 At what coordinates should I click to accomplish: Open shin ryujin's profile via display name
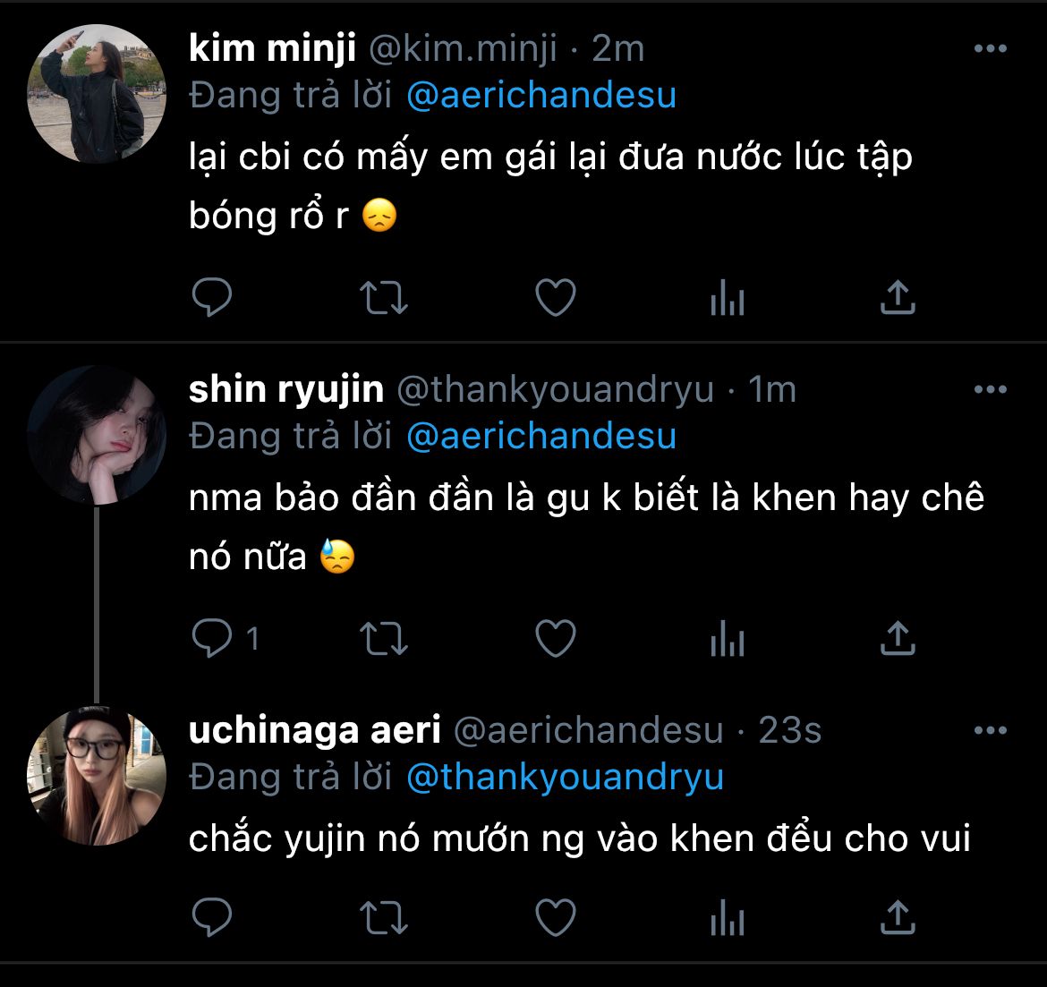pos(286,389)
